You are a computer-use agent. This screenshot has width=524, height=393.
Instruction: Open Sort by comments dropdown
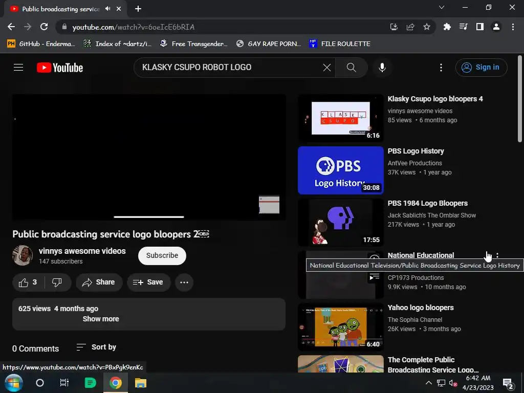pyautogui.click(x=96, y=347)
